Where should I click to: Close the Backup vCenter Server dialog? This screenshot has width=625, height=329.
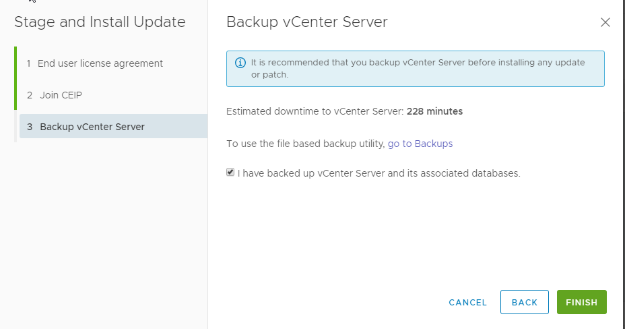coord(605,22)
